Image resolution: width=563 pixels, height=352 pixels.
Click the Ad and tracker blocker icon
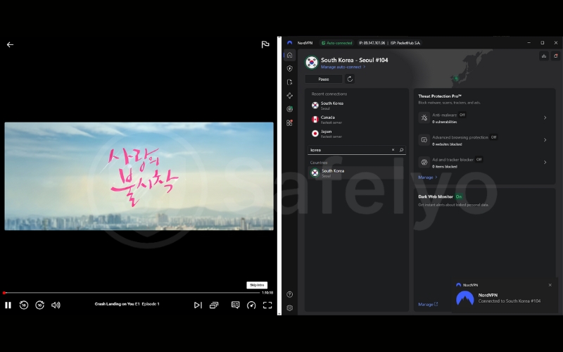(x=424, y=163)
